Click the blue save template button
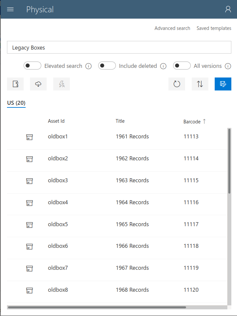Image resolution: width=237 pixels, height=316 pixels. 223,84
